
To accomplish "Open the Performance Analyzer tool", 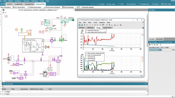I will [52, 7].
